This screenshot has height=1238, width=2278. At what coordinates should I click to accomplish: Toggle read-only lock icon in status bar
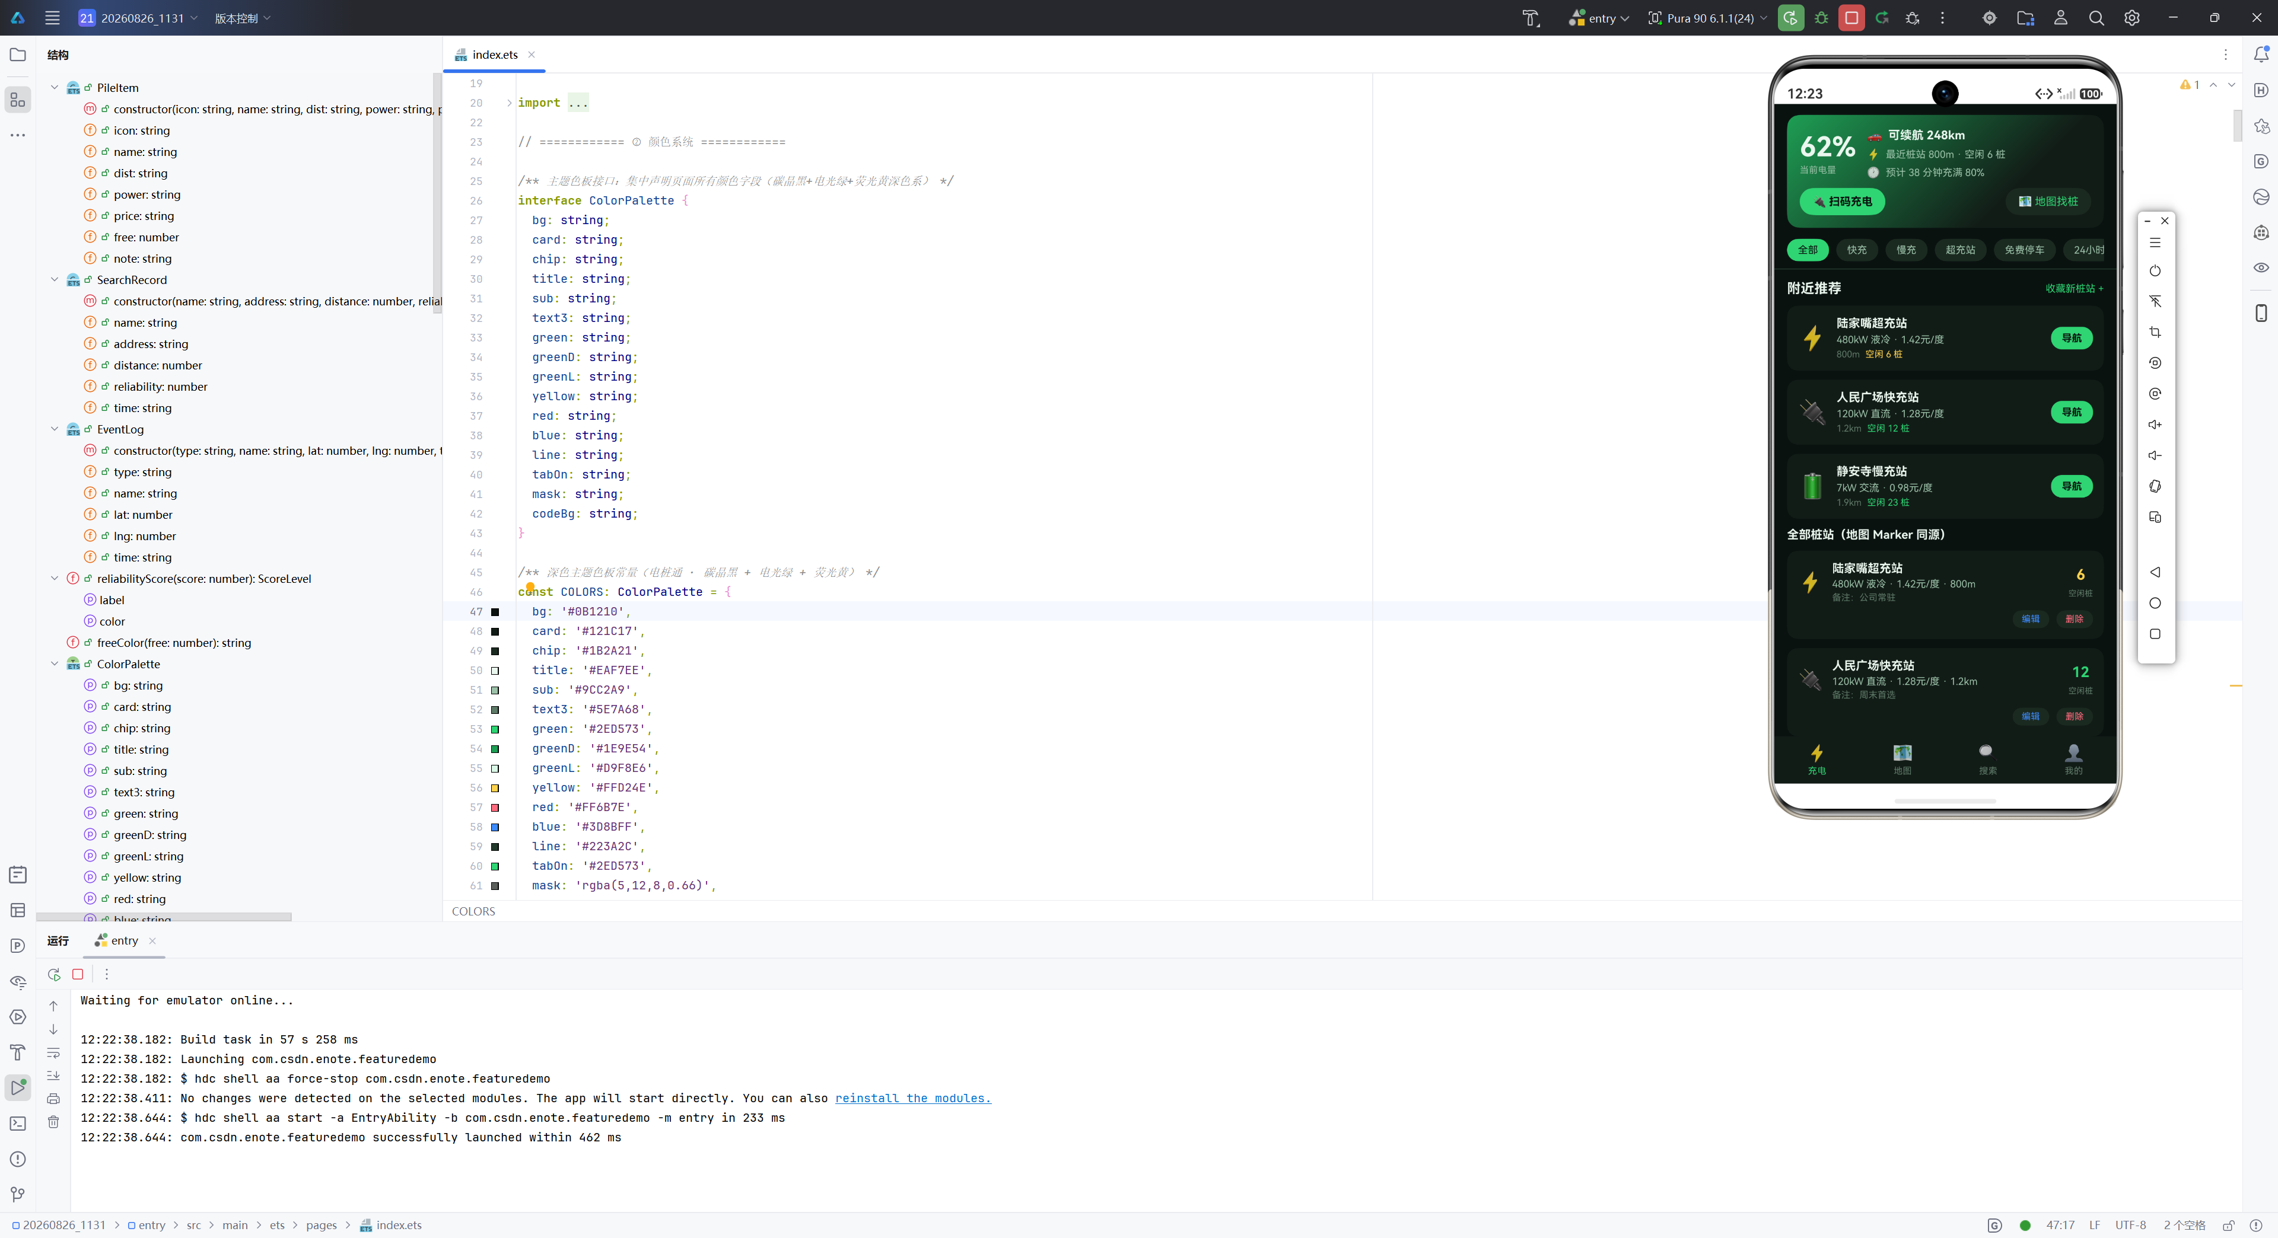pyautogui.click(x=2229, y=1225)
